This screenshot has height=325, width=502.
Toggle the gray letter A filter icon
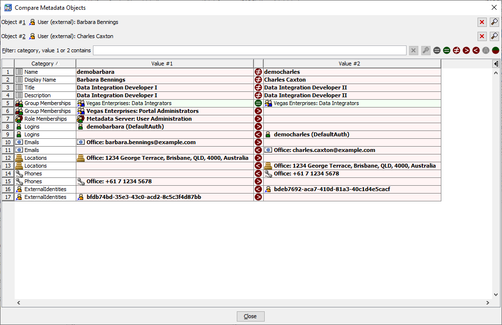[x=486, y=50]
